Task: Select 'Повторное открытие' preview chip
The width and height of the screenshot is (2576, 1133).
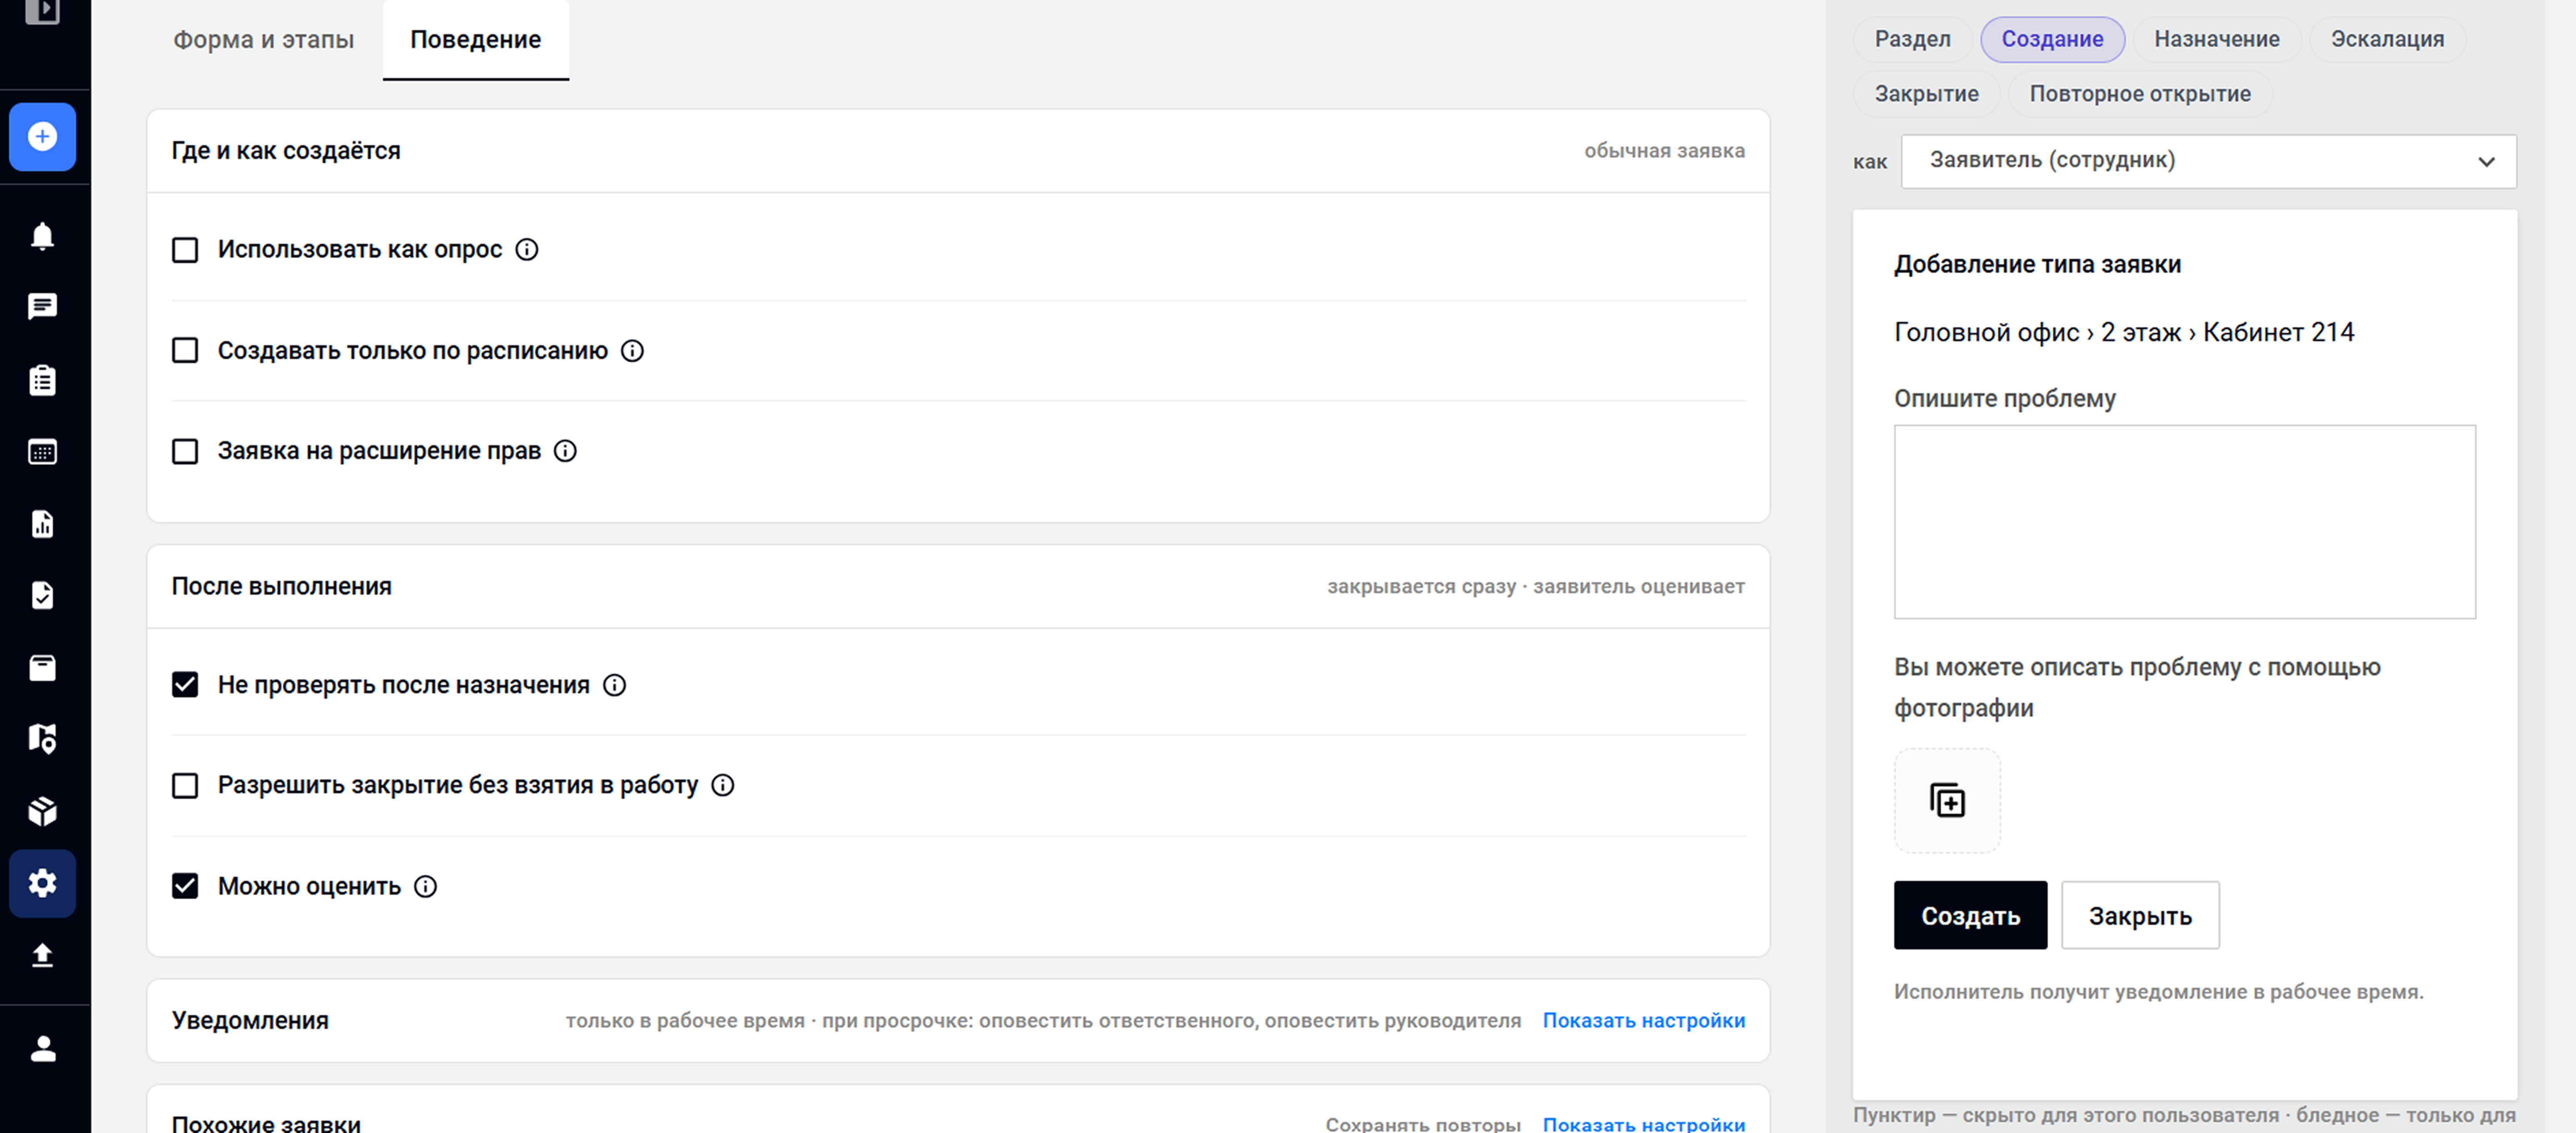Action: [x=2140, y=94]
